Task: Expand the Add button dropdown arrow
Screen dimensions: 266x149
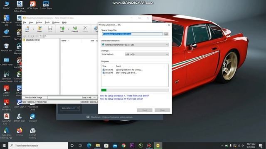Action: (x=68, y=29)
